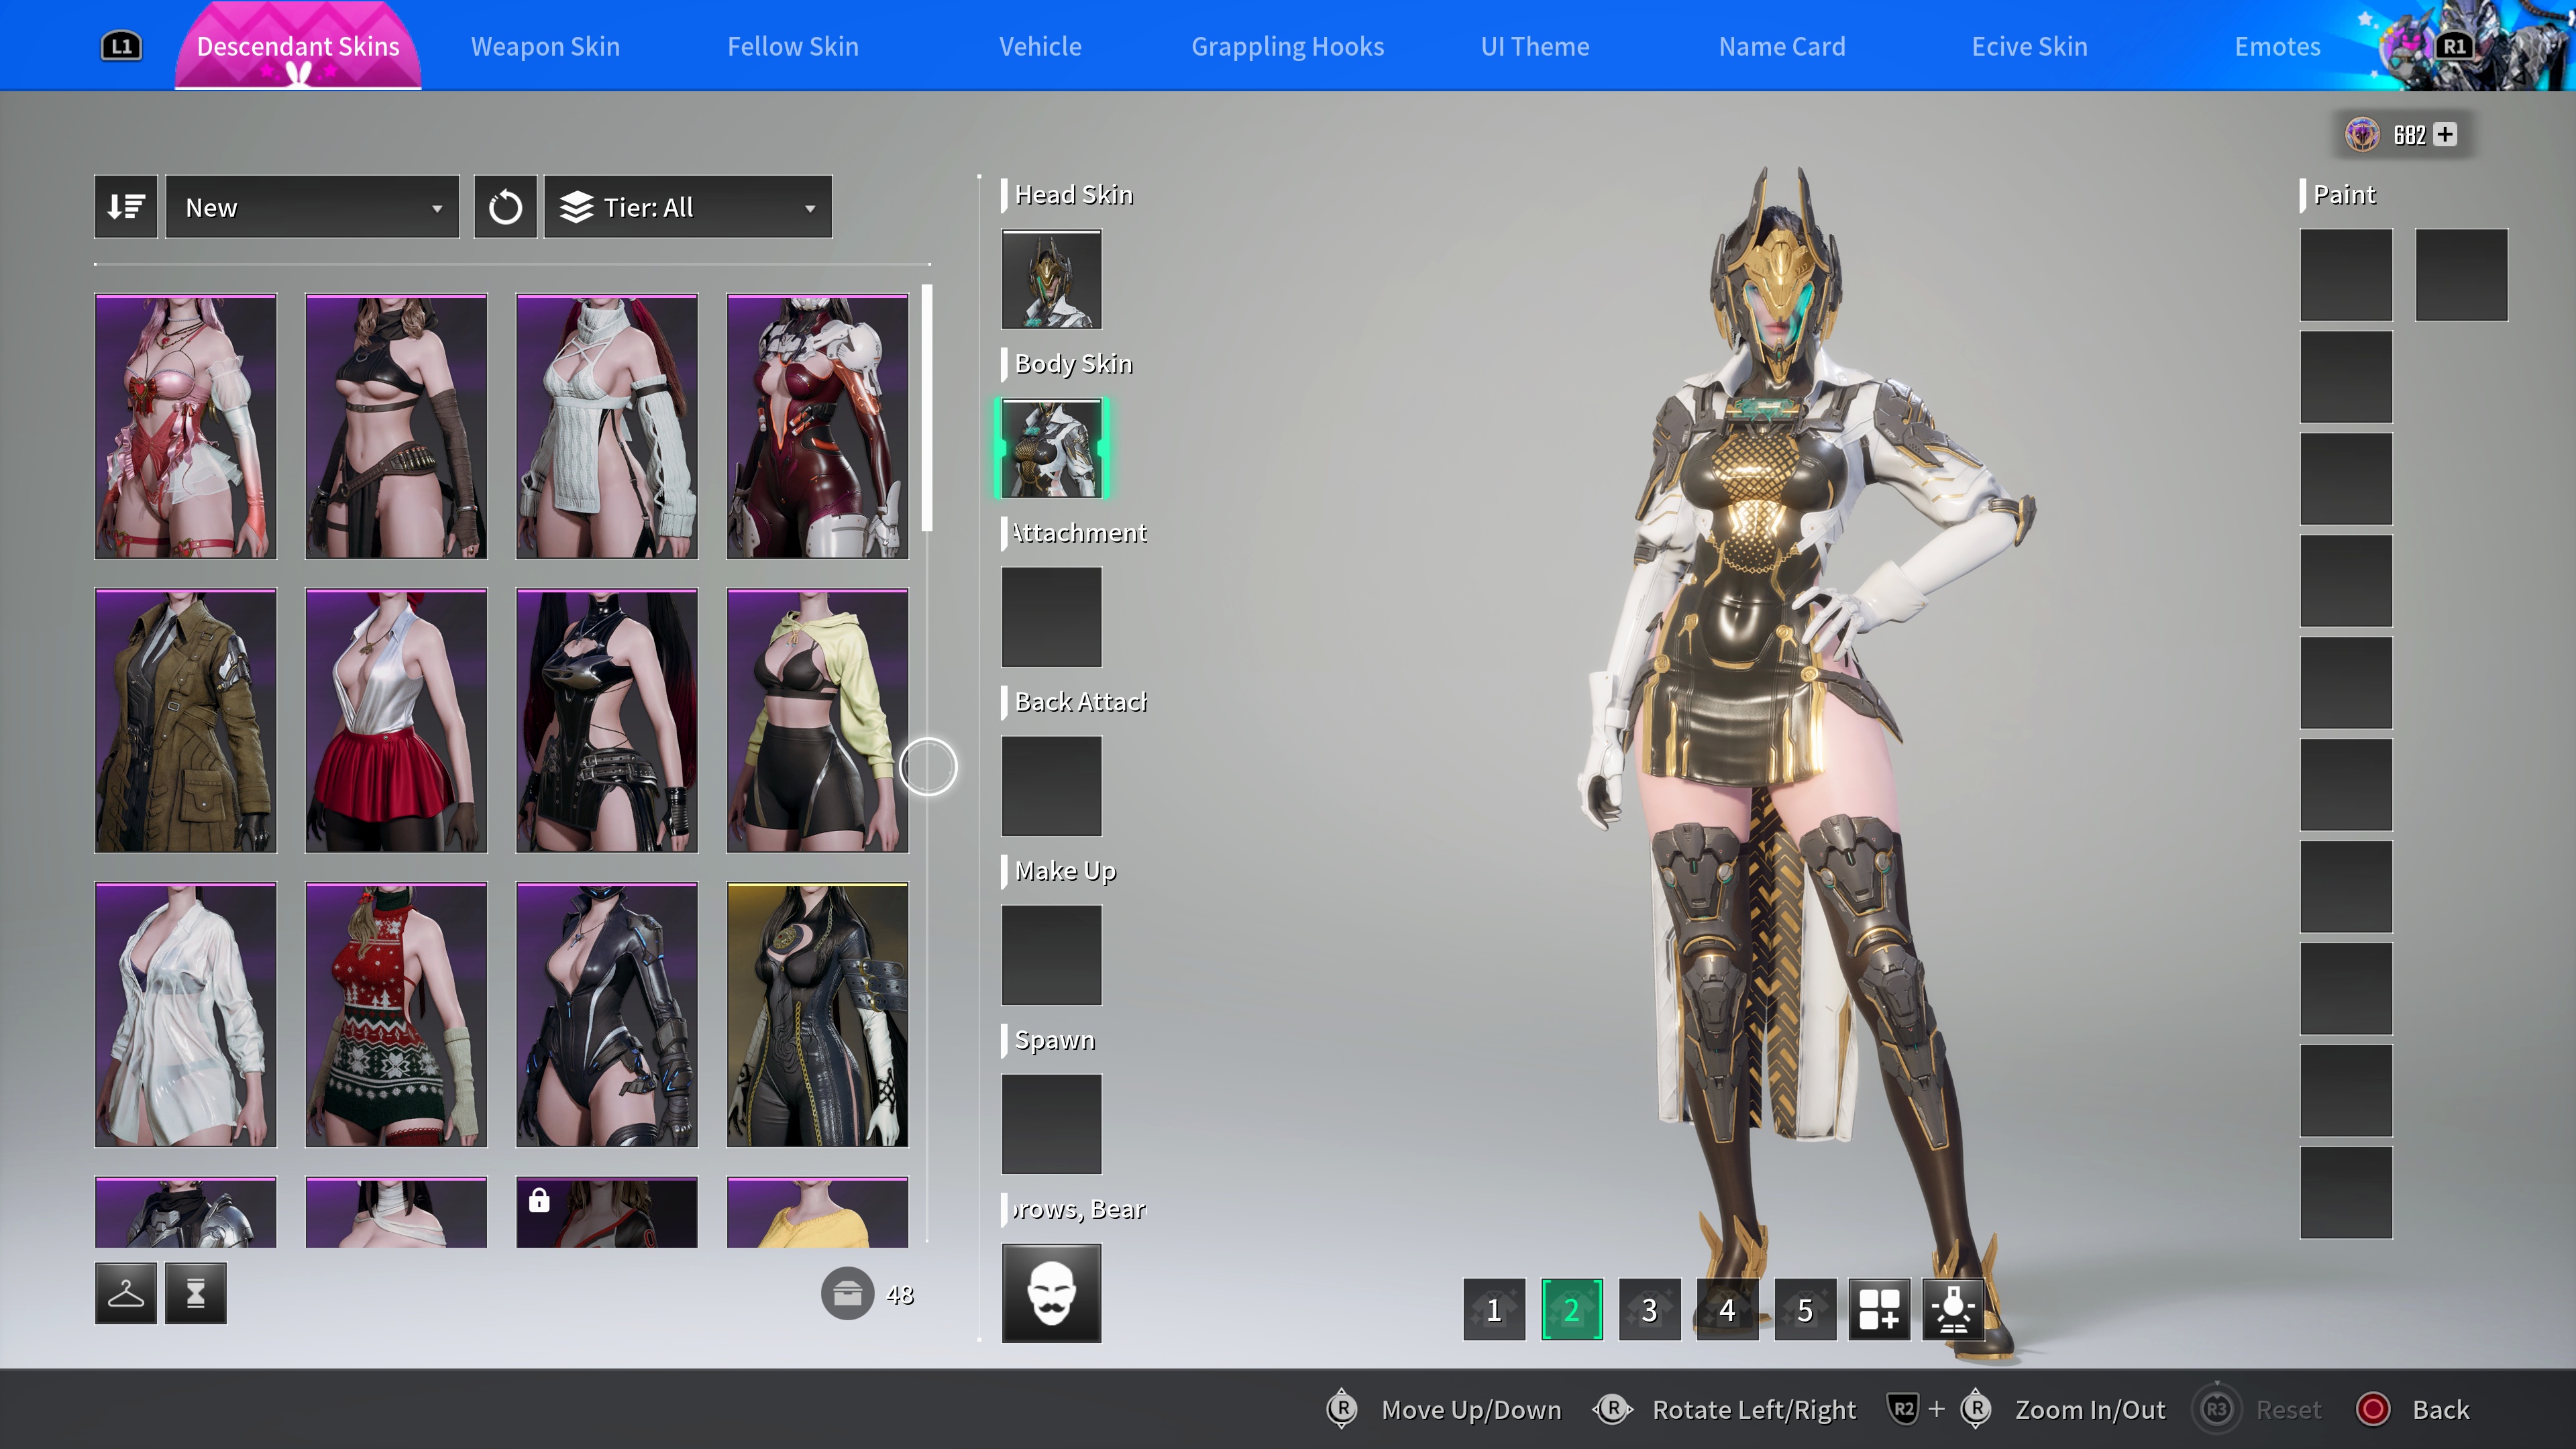Click the sort order icon

[125, 207]
